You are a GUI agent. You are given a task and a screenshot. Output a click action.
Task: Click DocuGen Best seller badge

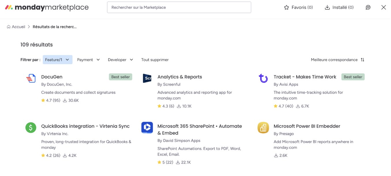point(120,77)
